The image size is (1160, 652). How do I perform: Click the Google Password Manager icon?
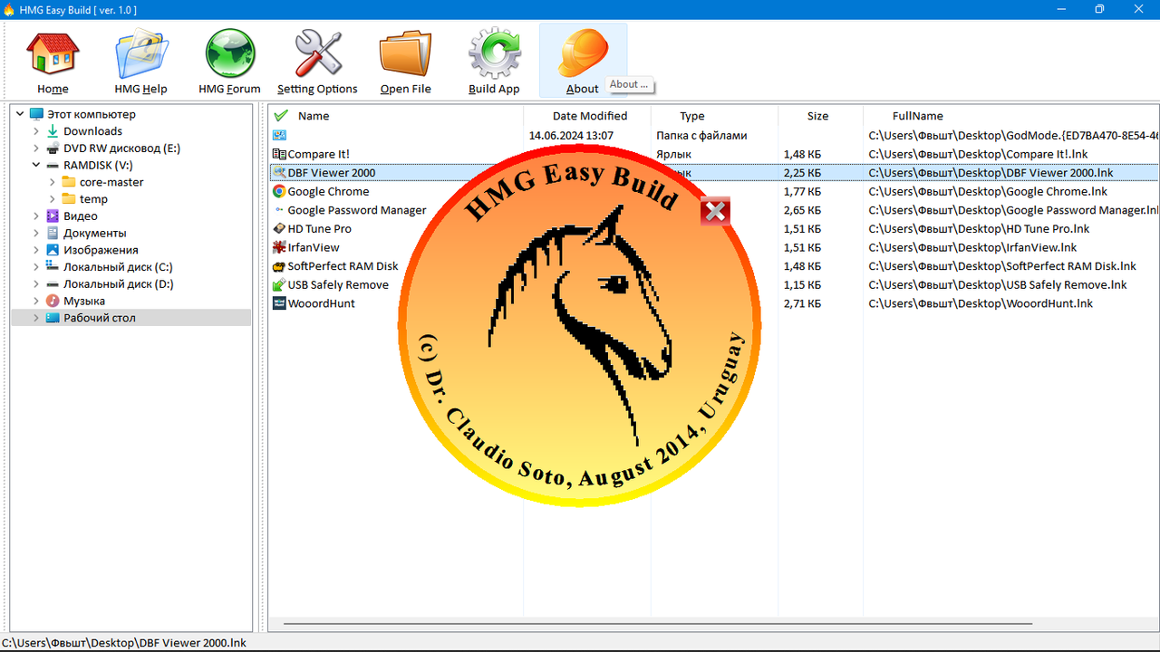click(x=279, y=210)
